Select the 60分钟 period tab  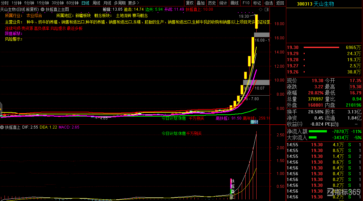(x=73, y=3)
